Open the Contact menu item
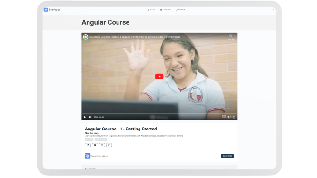317x178 pixels. coord(180,10)
